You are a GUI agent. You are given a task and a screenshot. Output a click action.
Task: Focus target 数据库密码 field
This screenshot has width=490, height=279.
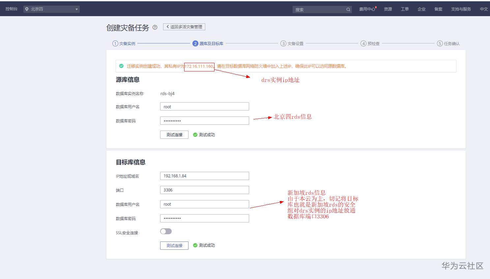[x=205, y=218]
